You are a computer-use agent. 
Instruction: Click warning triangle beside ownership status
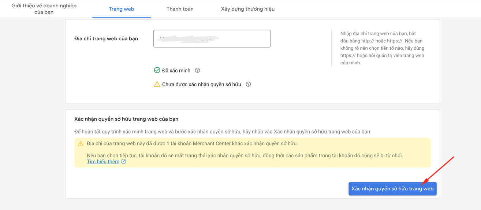[x=157, y=85]
